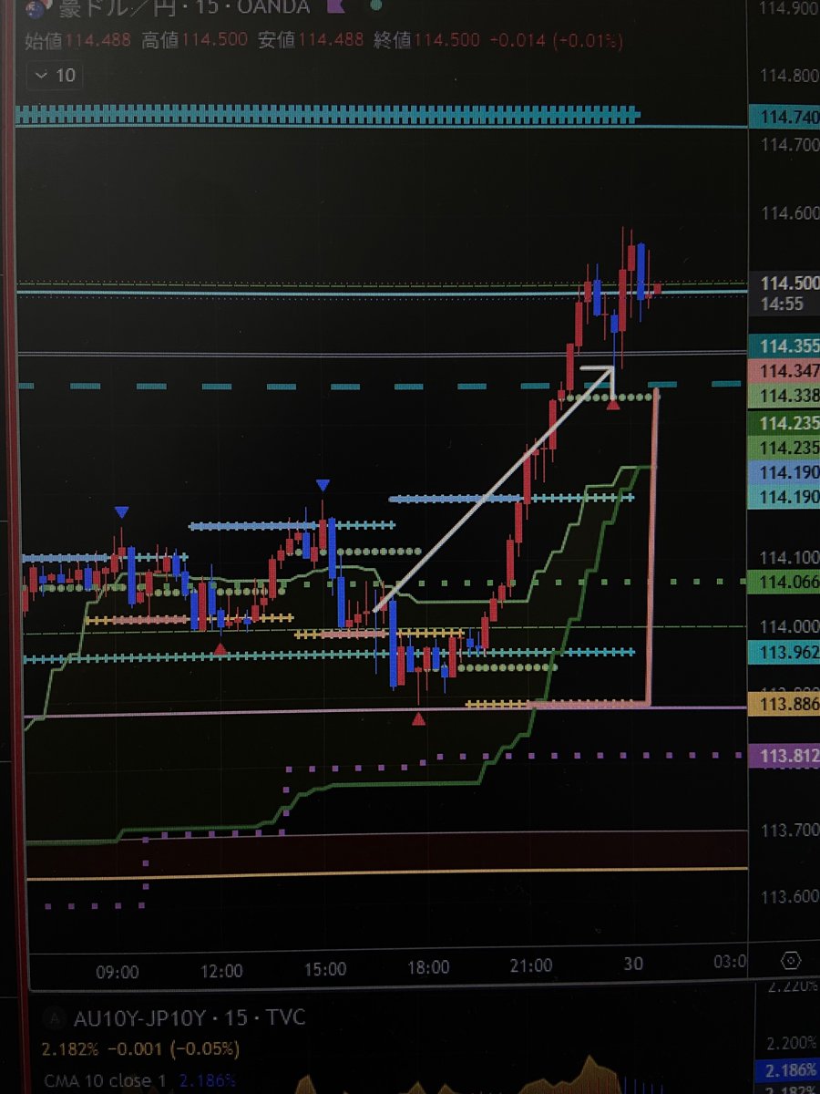Click the 114.900 price scale tick
This screenshot has height=1094, width=820.
pyautogui.click(x=789, y=8)
